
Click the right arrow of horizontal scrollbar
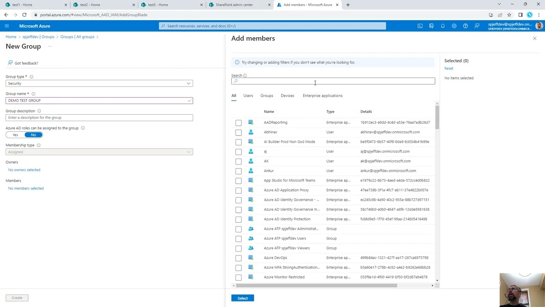click(433, 286)
